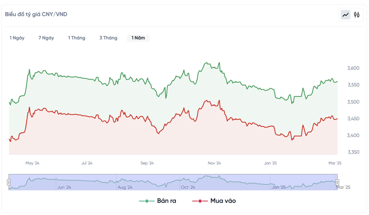369x215 pixels.
Task: Click the red Mua vào legend marker
Action: coord(200,201)
